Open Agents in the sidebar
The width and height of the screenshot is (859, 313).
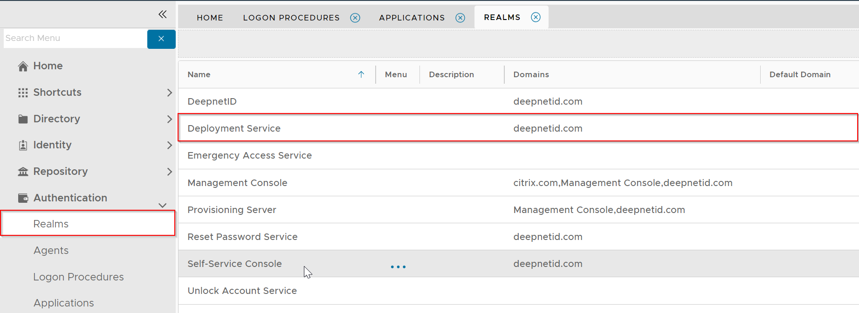coord(51,251)
